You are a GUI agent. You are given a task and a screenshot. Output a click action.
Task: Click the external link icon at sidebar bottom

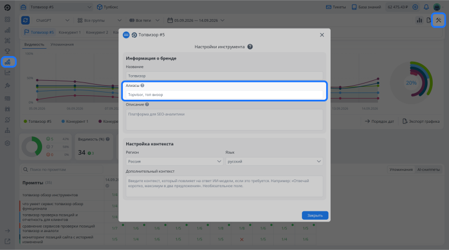[x=7, y=242]
